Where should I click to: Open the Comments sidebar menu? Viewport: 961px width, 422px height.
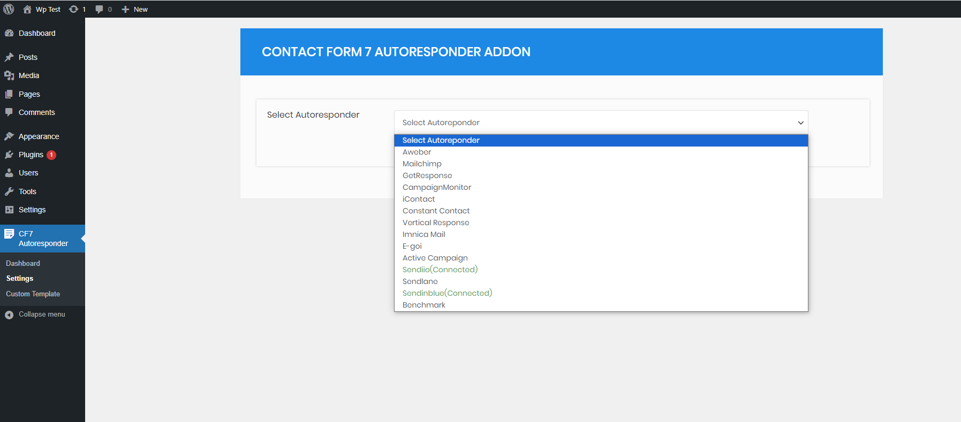(42, 112)
